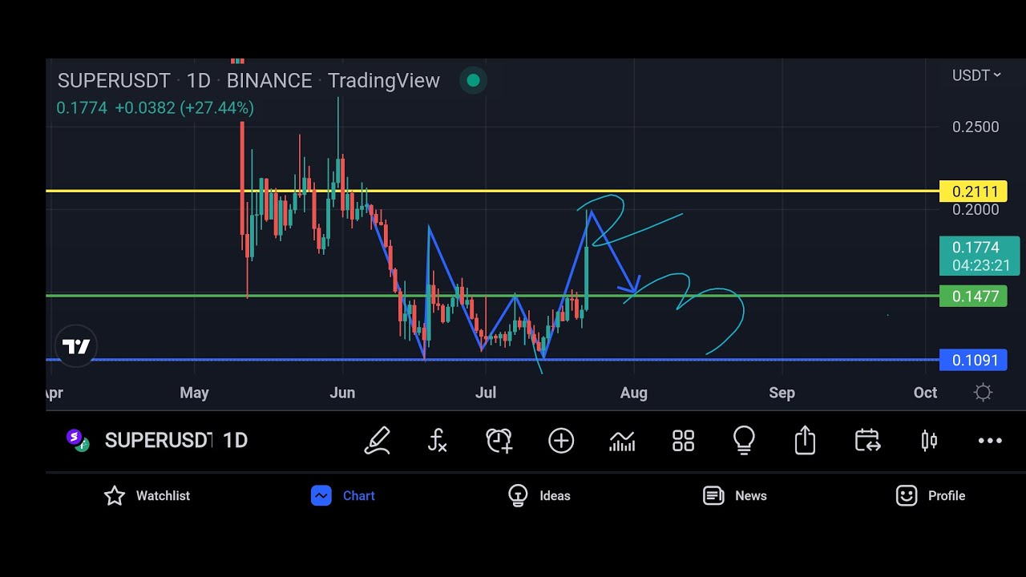Tap the TradingView logo badge on chart

point(76,347)
